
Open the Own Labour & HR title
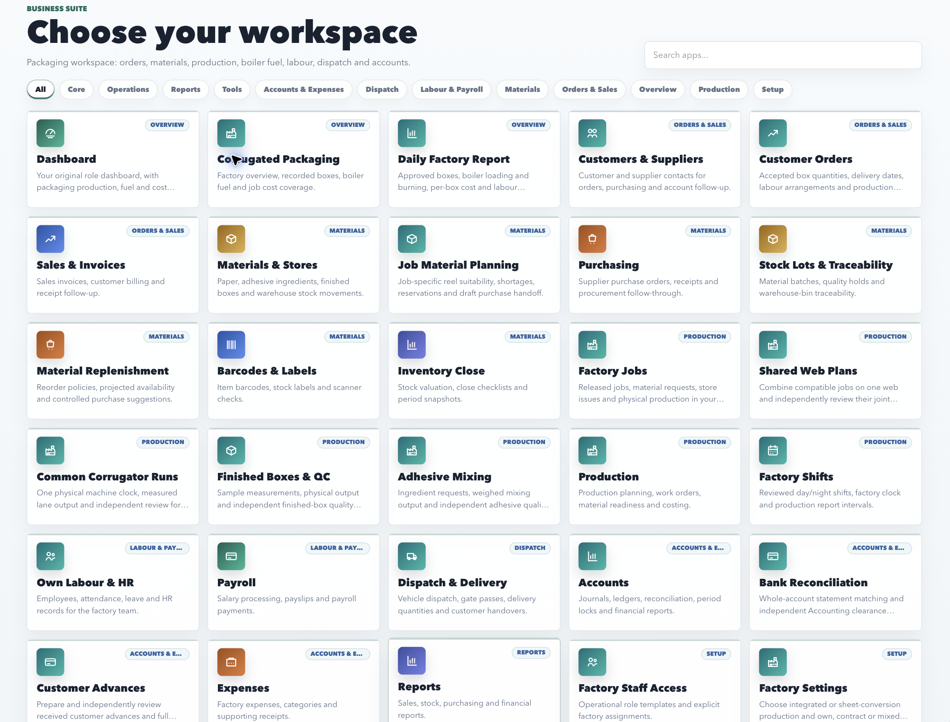coord(85,583)
